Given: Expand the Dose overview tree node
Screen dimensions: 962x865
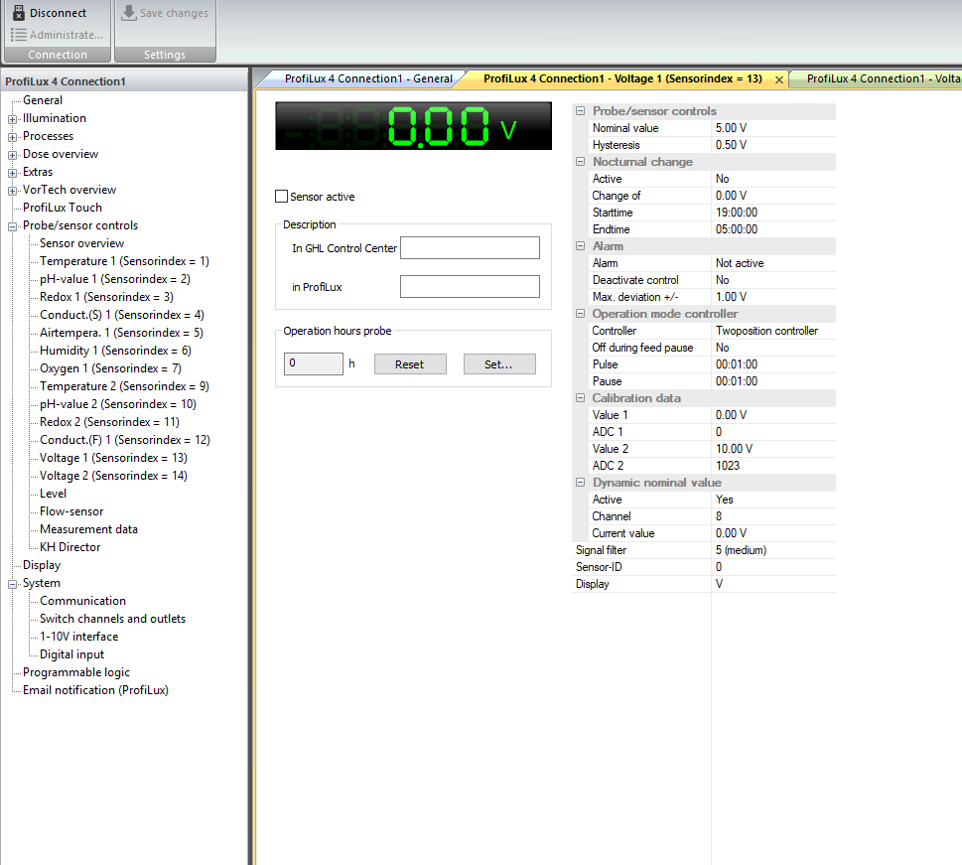Looking at the screenshot, I should (12, 155).
